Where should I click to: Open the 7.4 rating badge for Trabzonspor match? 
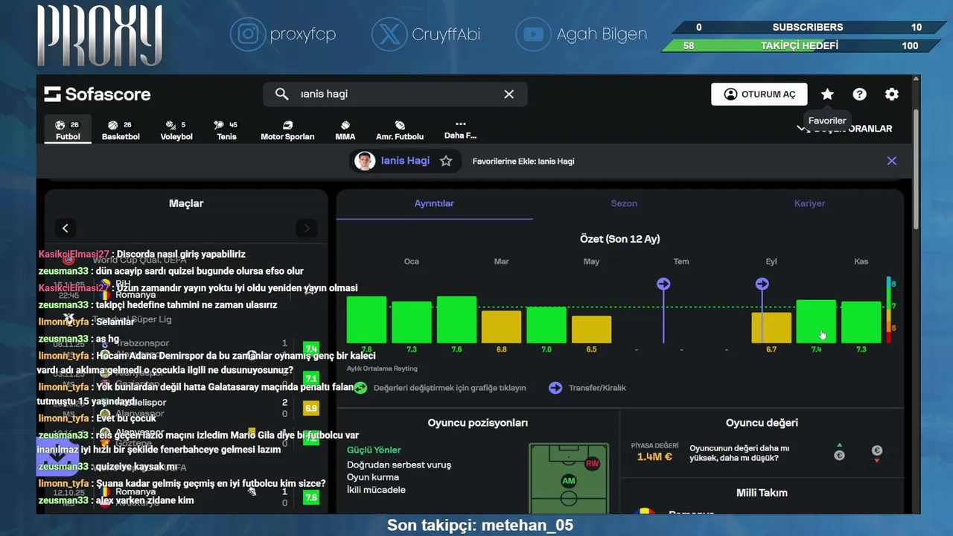click(311, 348)
